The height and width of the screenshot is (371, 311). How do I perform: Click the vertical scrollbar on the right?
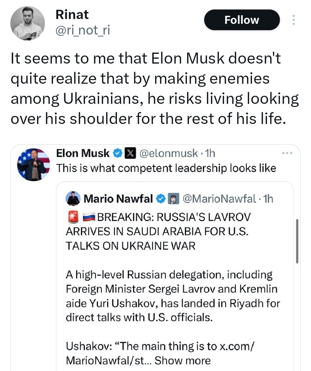pos(297,241)
